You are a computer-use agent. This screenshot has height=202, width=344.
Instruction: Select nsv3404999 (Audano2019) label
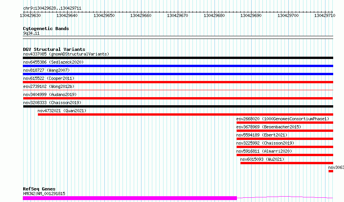coord(50,94)
